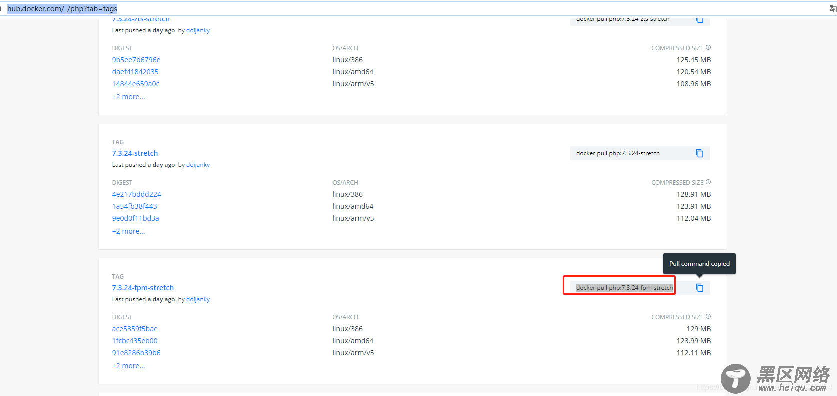Click the 123.99 MB size value
This screenshot has width=837, height=396.
pos(694,341)
